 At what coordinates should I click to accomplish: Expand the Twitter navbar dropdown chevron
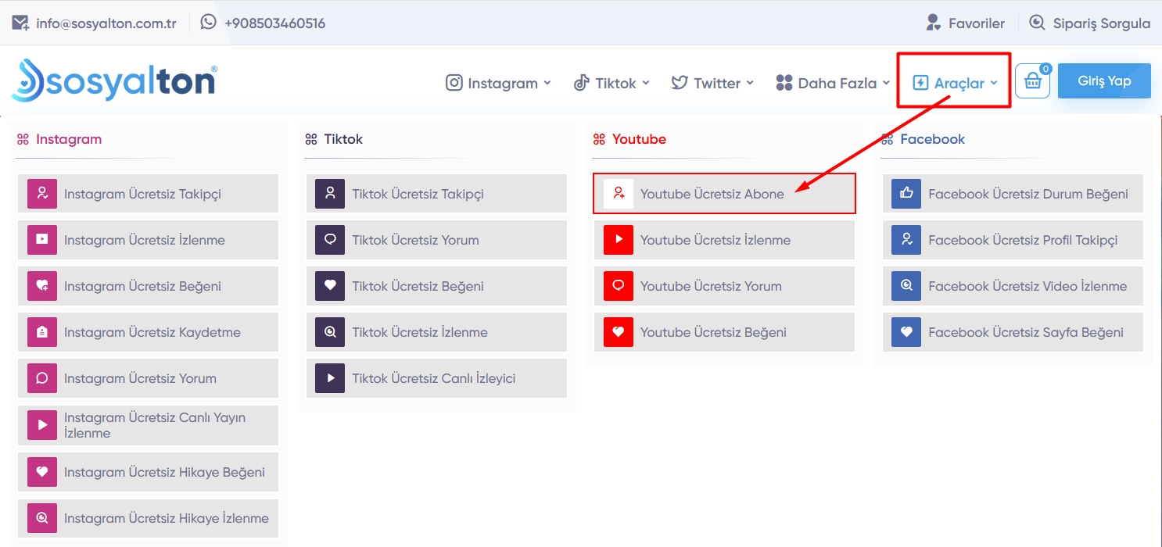(750, 83)
